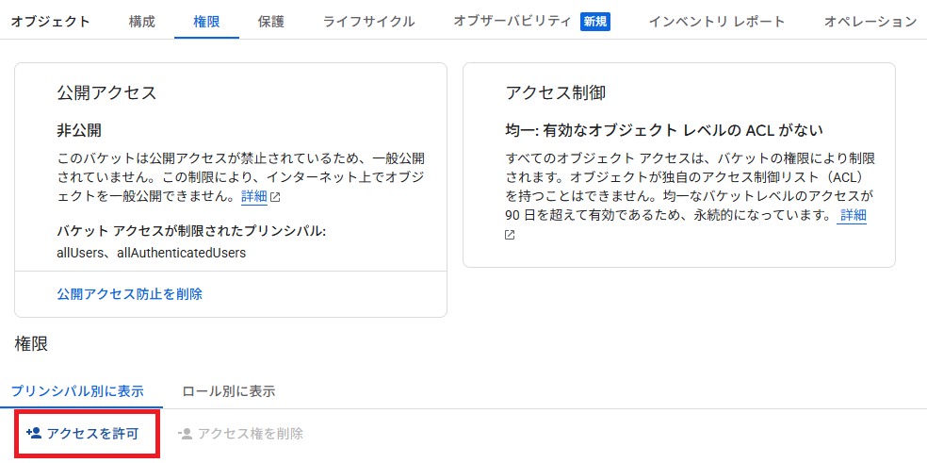927x463 pixels.
Task: Switch to ロール別に表示 view
Action: (229, 390)
